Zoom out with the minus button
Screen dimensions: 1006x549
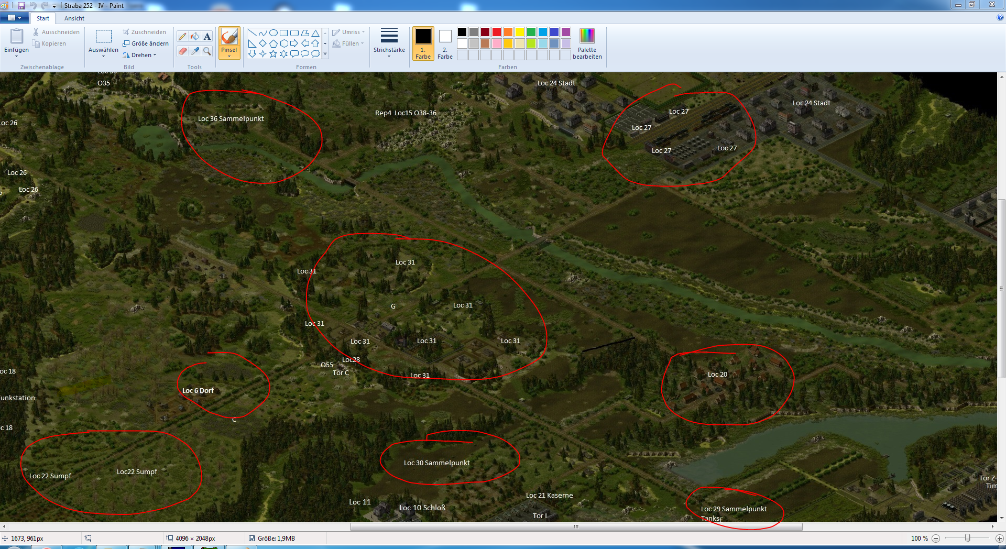pos(936,538)
